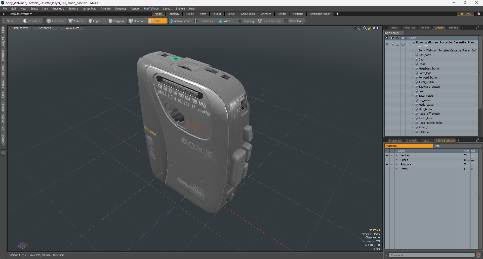483x259 pixels.
Task: Click the viewport rotate icon
Action: tap(360, 28)
